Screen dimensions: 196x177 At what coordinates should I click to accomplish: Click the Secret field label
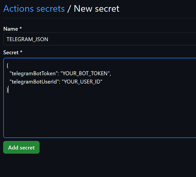click(11, 52)
